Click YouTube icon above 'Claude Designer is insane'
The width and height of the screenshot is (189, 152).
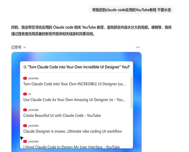pos(25,126)
